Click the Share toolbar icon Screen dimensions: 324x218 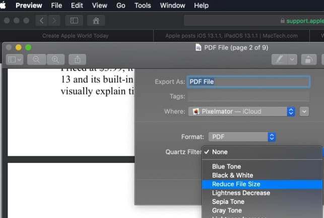point(78,59)
